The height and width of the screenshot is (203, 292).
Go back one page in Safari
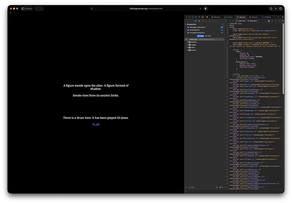pos(37,8)
